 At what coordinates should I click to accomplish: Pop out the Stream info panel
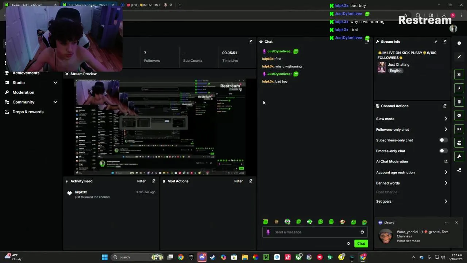[444, 42]
